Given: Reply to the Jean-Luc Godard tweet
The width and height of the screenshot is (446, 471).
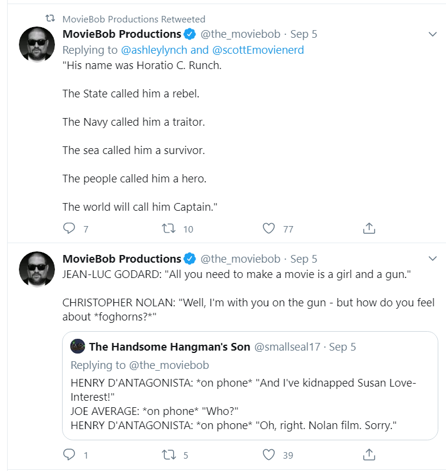Looking at the screenshot, I should (x=69, y=454).
